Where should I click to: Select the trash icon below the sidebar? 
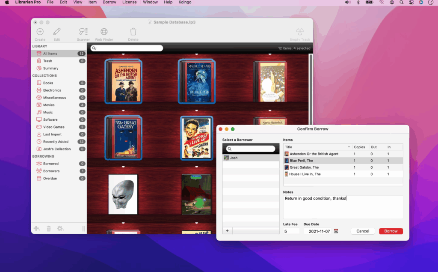pos(49,228)
